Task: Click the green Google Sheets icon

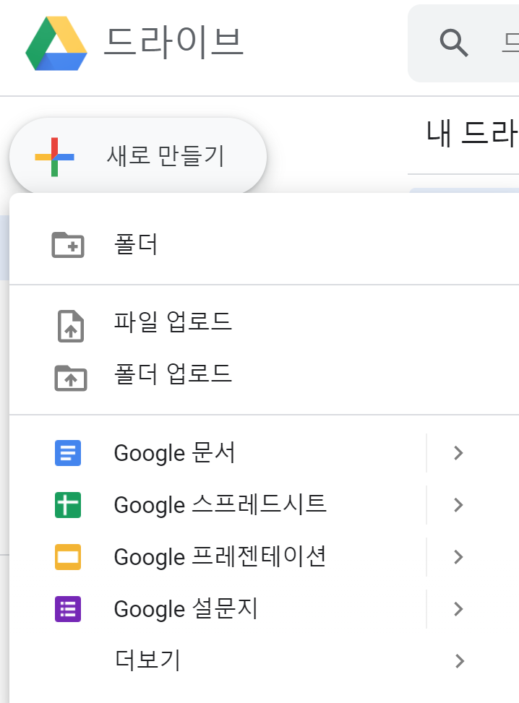Action: 68,505
